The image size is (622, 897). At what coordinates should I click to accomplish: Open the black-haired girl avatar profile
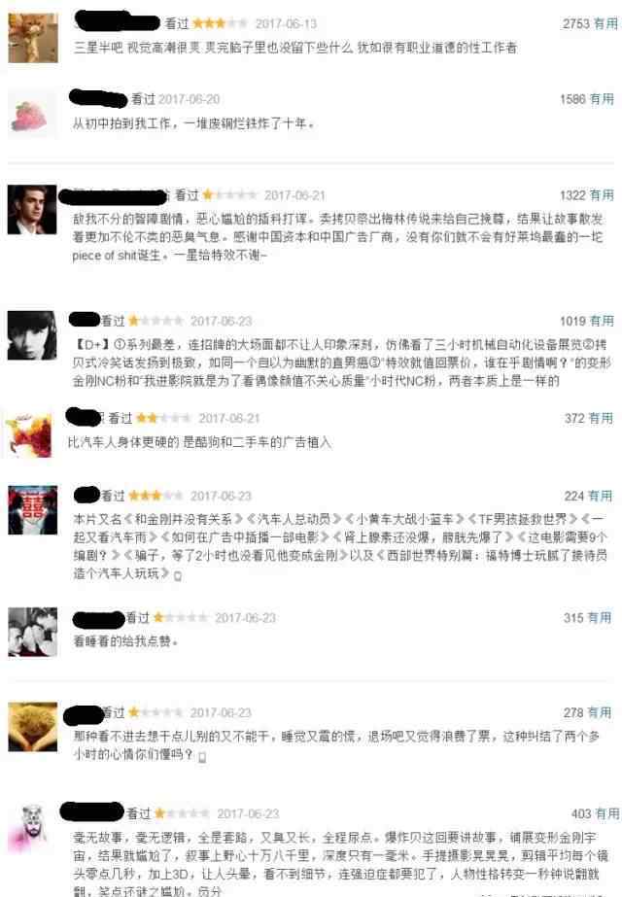(32, 335)
